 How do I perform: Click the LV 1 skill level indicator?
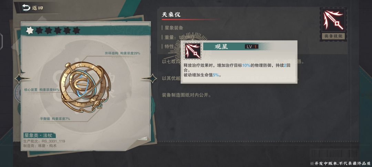coord(252,47)
